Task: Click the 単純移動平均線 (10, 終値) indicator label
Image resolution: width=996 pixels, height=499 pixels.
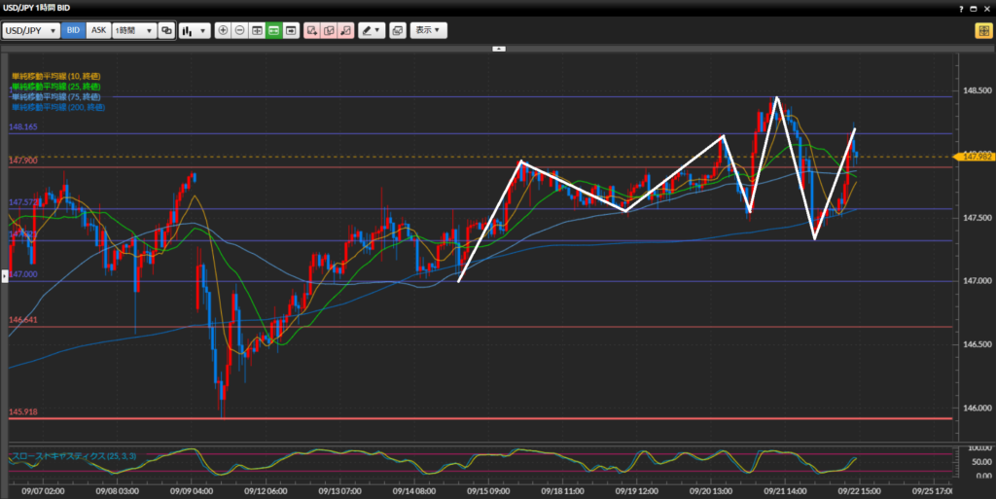Action: [x=56, y=76]
